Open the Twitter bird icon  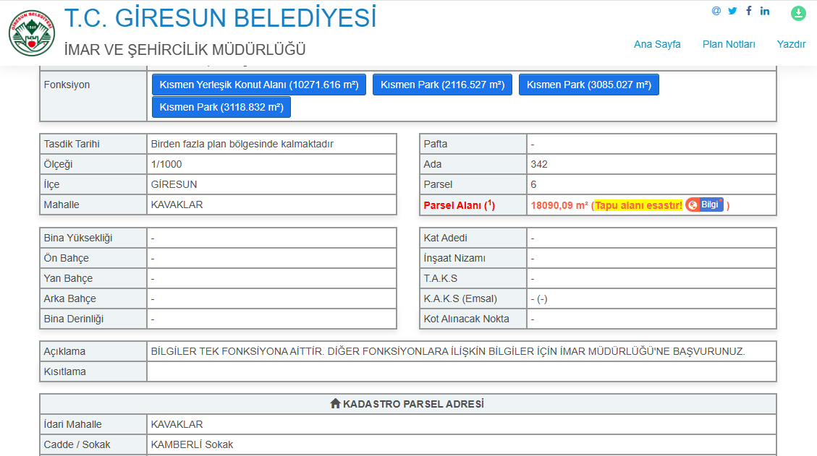732,11
